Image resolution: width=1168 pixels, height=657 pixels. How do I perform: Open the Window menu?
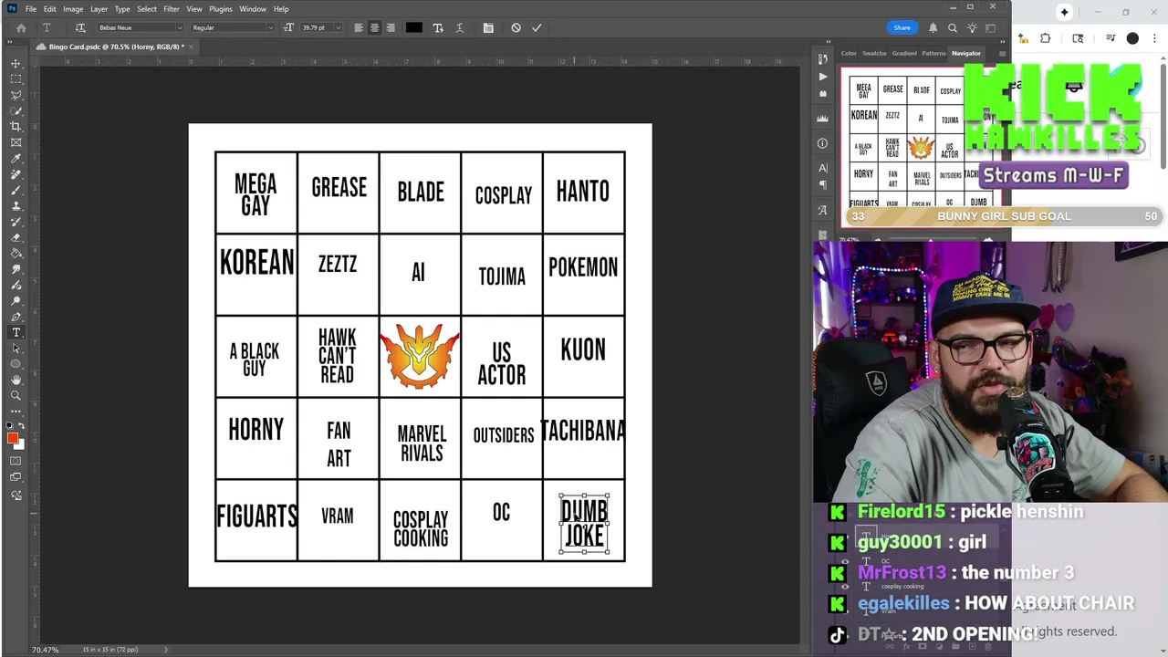[x=253, y=9]
